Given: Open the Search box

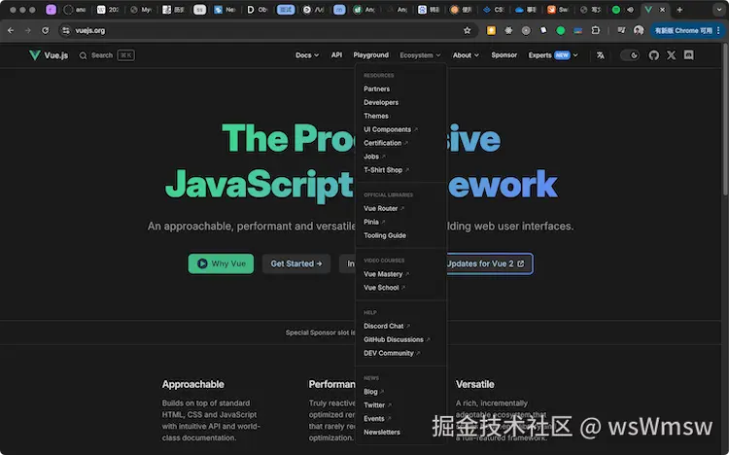Looking at the screenshot, I should [107, 55].
